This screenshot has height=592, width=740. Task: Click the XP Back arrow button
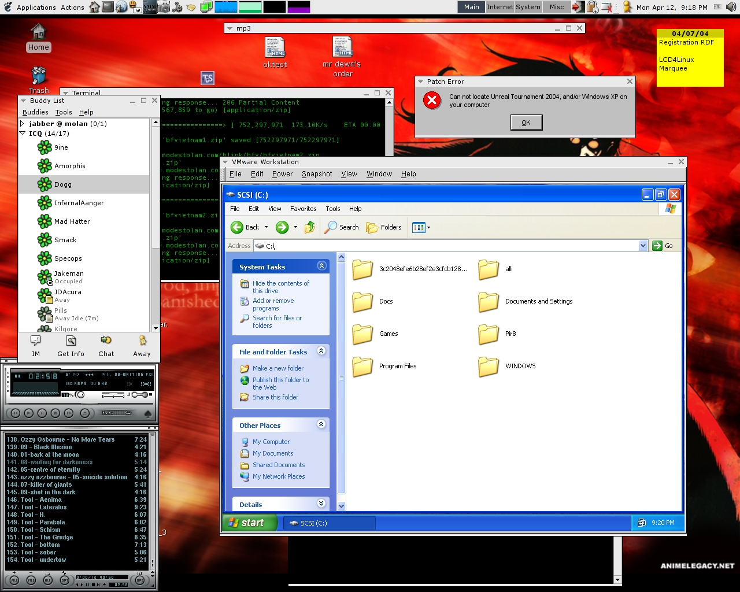tap(245, 227)
